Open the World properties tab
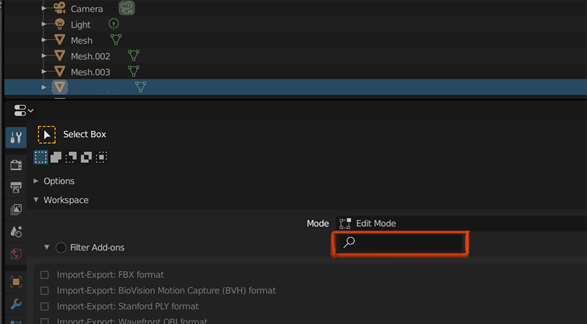This screenshot has width=587, height=324. [16, 254]
